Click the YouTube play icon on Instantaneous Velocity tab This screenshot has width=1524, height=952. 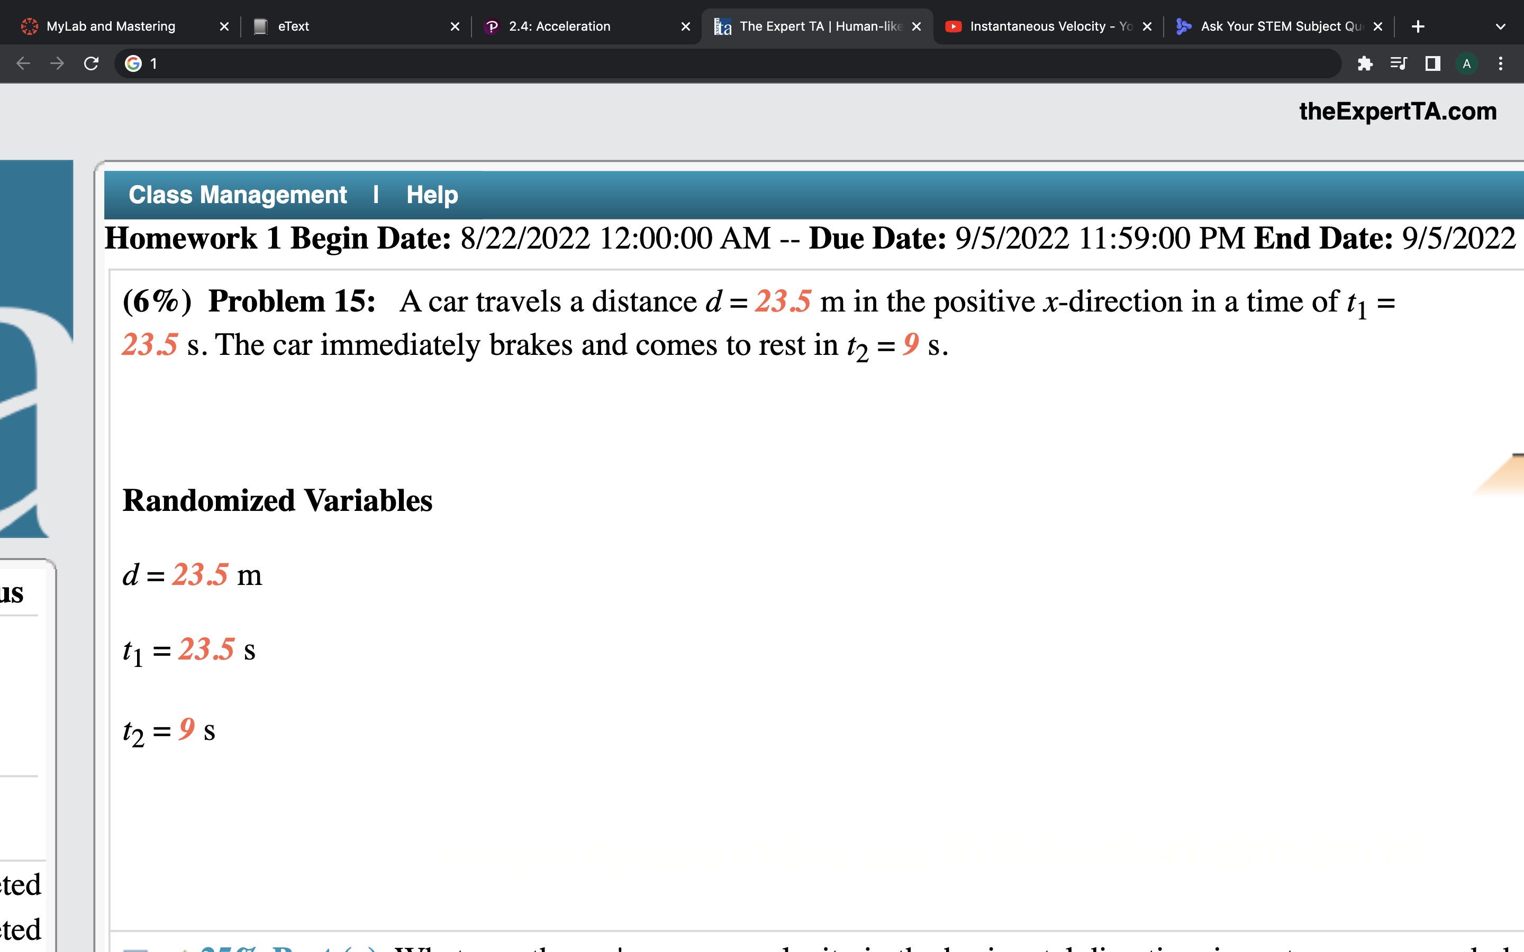point(953,26)
